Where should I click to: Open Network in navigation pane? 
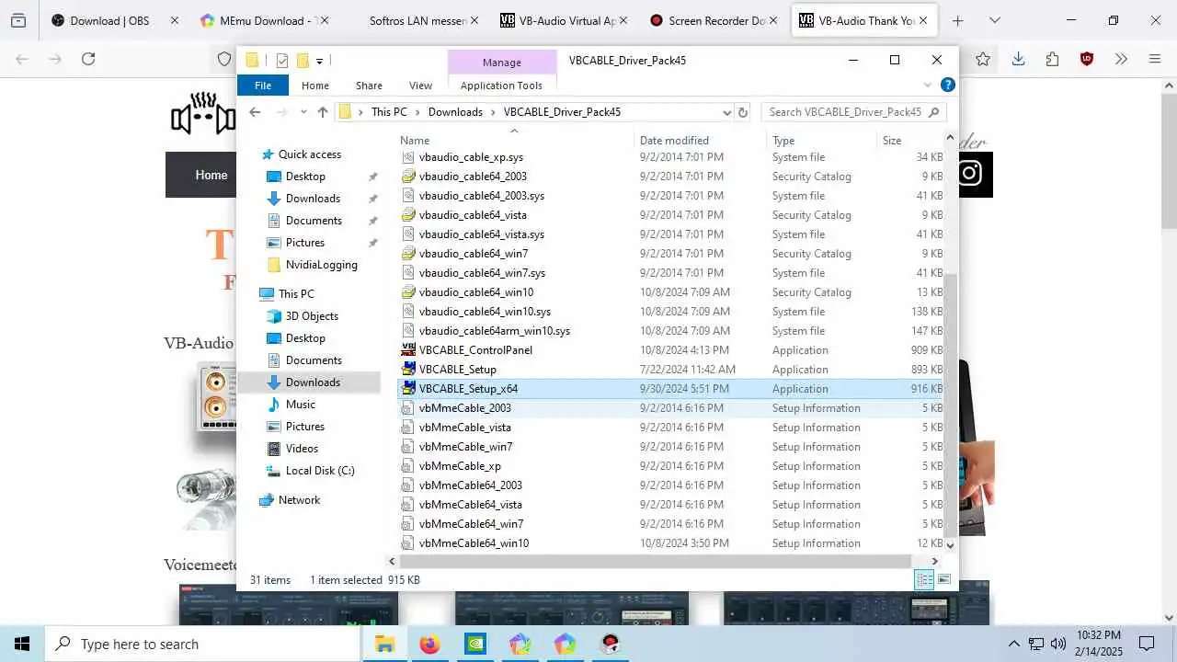tap(299, 500)
